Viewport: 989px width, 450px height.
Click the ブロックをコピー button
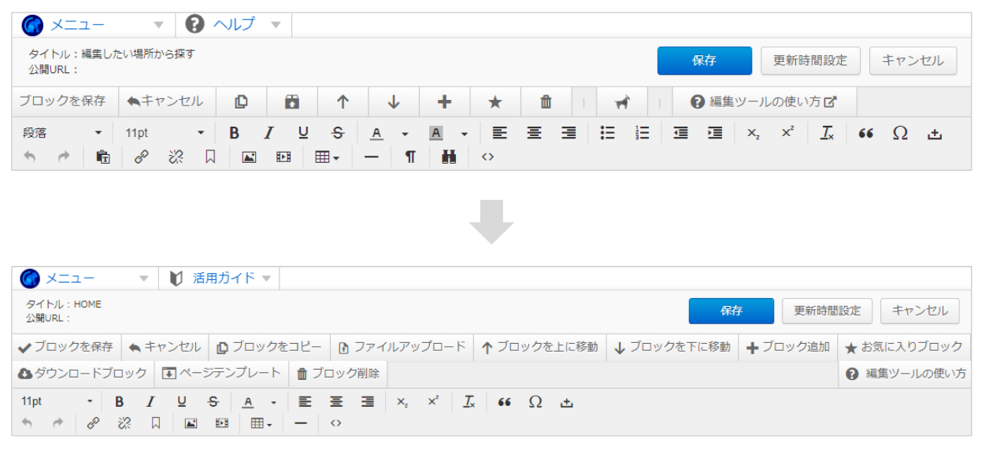[269, 347]
